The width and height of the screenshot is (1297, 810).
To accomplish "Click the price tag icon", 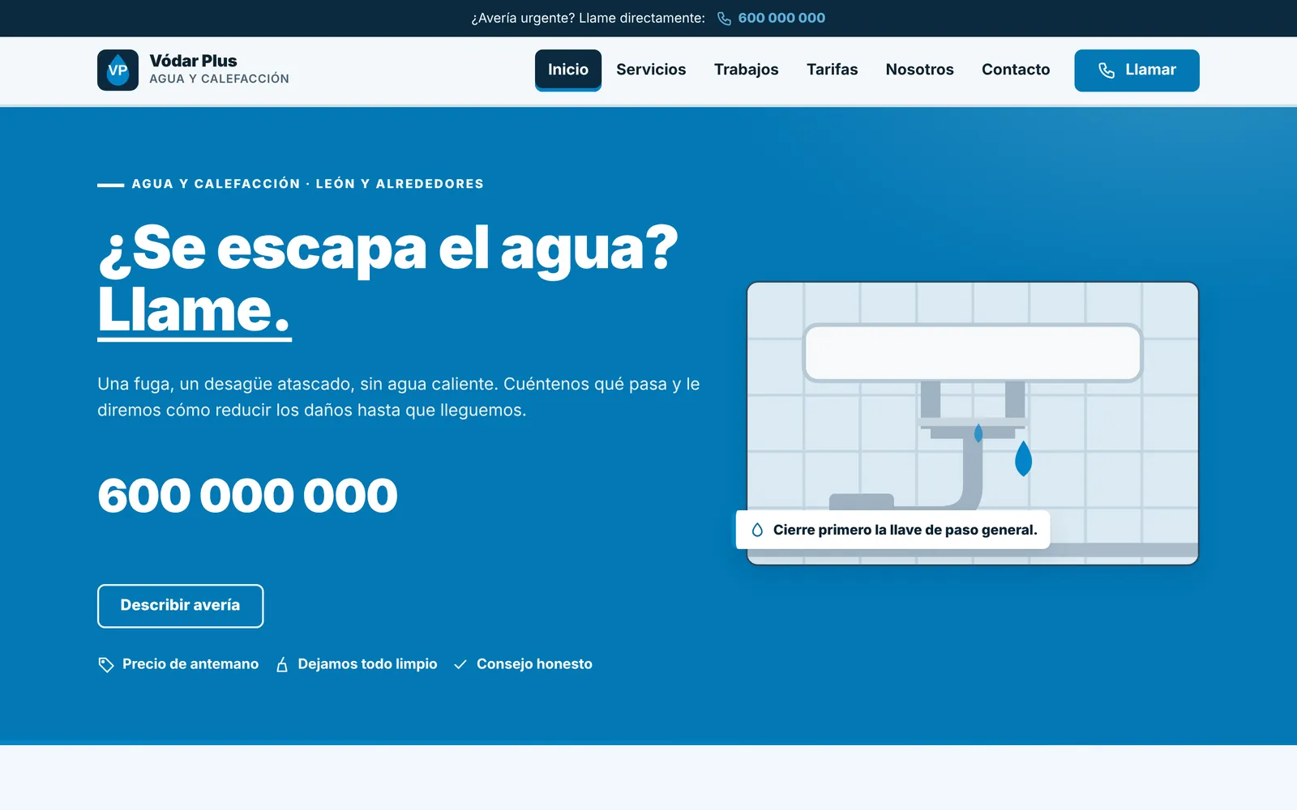I will (105, 665).
